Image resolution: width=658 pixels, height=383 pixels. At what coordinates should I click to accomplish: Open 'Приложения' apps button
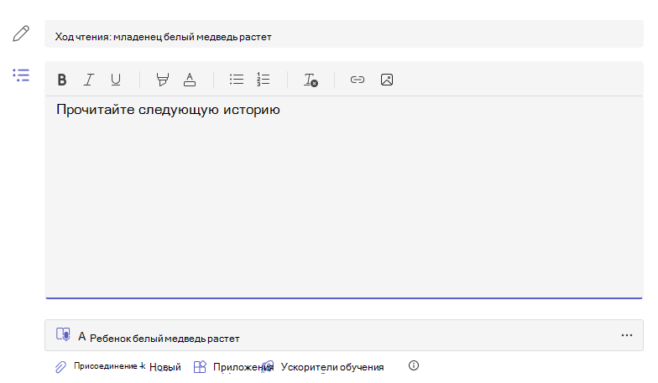click(x=242, y=367)
